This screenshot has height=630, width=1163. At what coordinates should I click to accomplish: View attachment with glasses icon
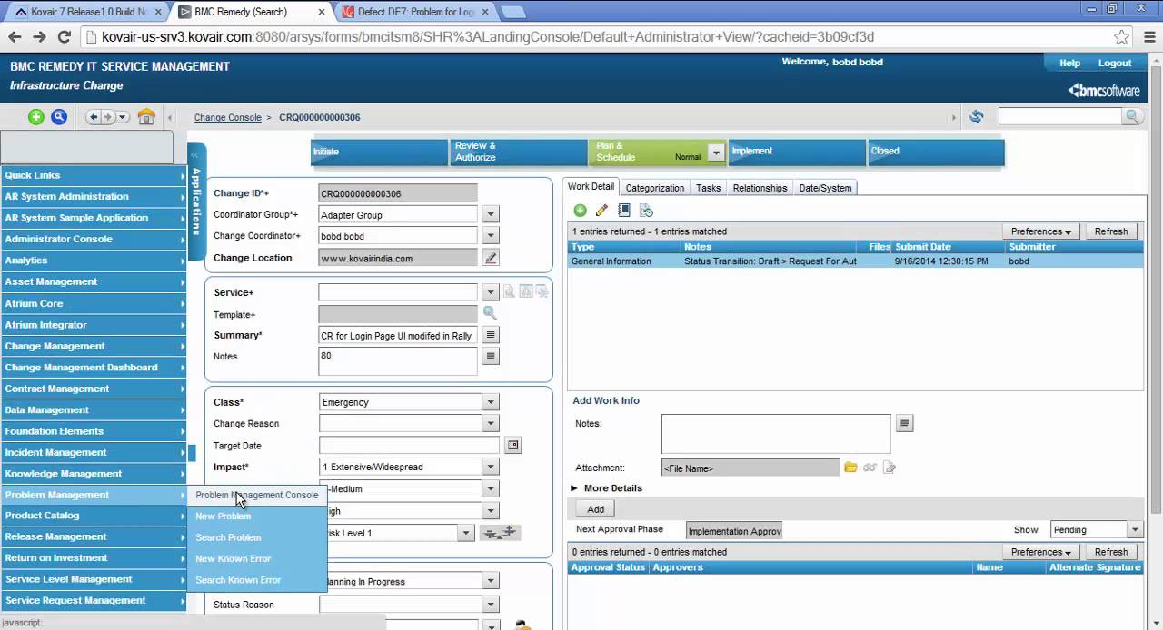pos(870,468)
